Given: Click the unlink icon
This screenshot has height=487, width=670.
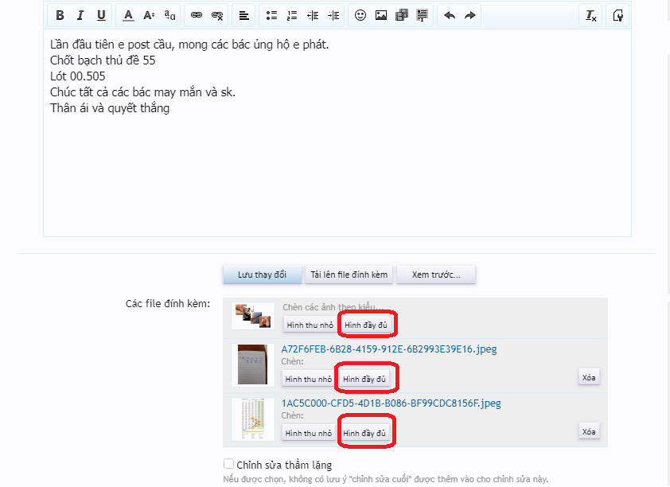Looking at the screenshot, I should click(x=217, y=16).
